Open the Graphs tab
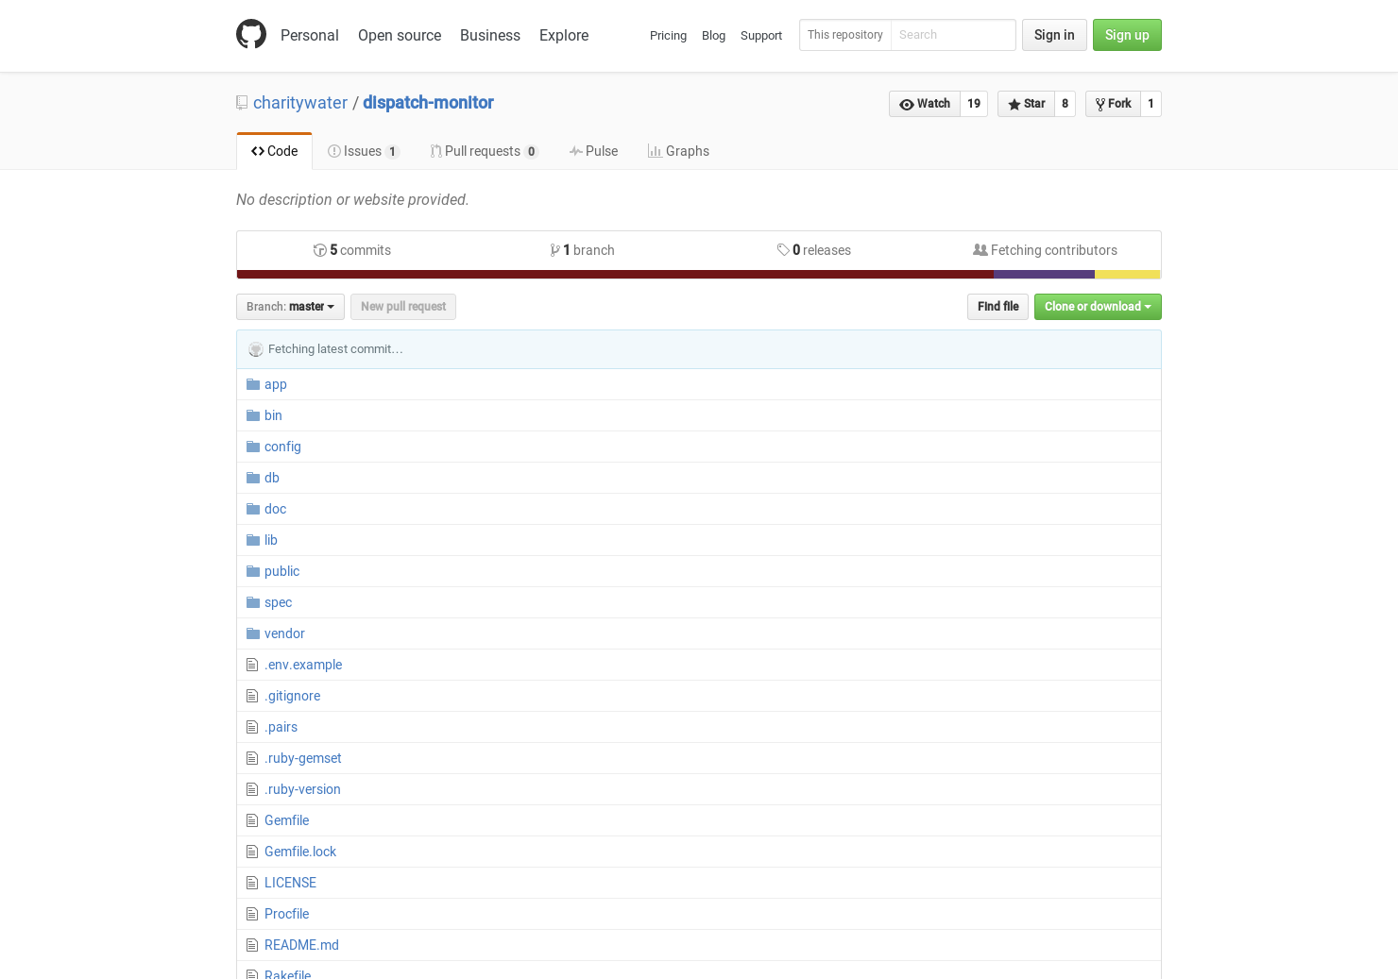This screenshot has width=1398, height=979. pos(678,151)
